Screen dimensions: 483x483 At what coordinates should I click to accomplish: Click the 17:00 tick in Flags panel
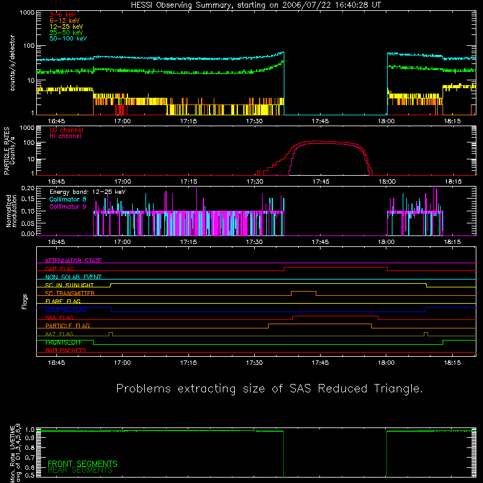123,363
